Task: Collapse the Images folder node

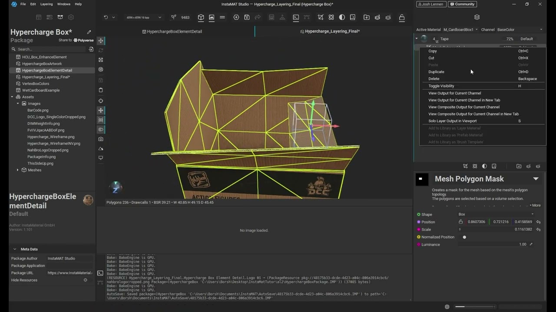Action: click(18, 104)
